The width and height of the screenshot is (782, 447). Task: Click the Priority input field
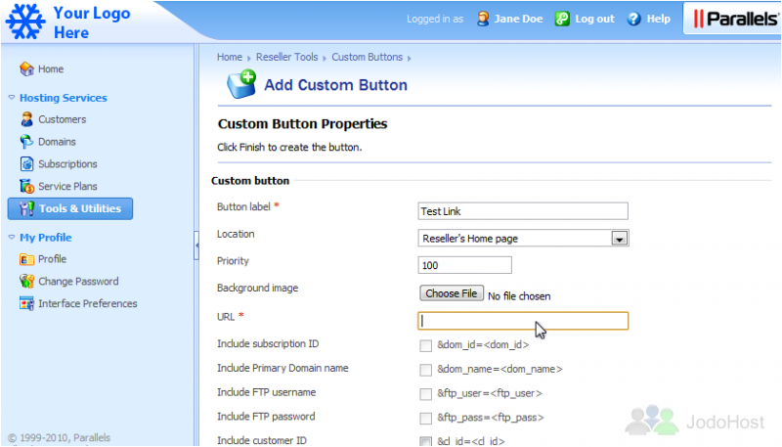click(465, 265)
